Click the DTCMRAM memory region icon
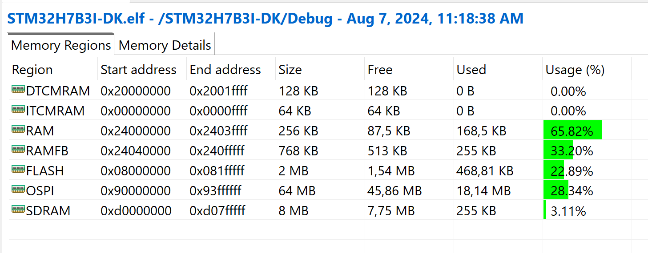 (x=18, y=90)
